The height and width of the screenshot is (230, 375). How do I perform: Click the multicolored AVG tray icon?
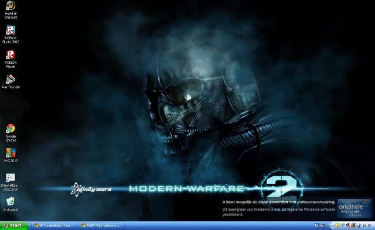pos(353,225)
